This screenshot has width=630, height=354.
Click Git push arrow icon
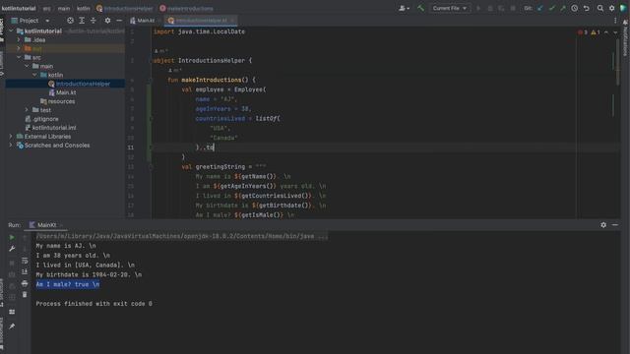[563, 8]
